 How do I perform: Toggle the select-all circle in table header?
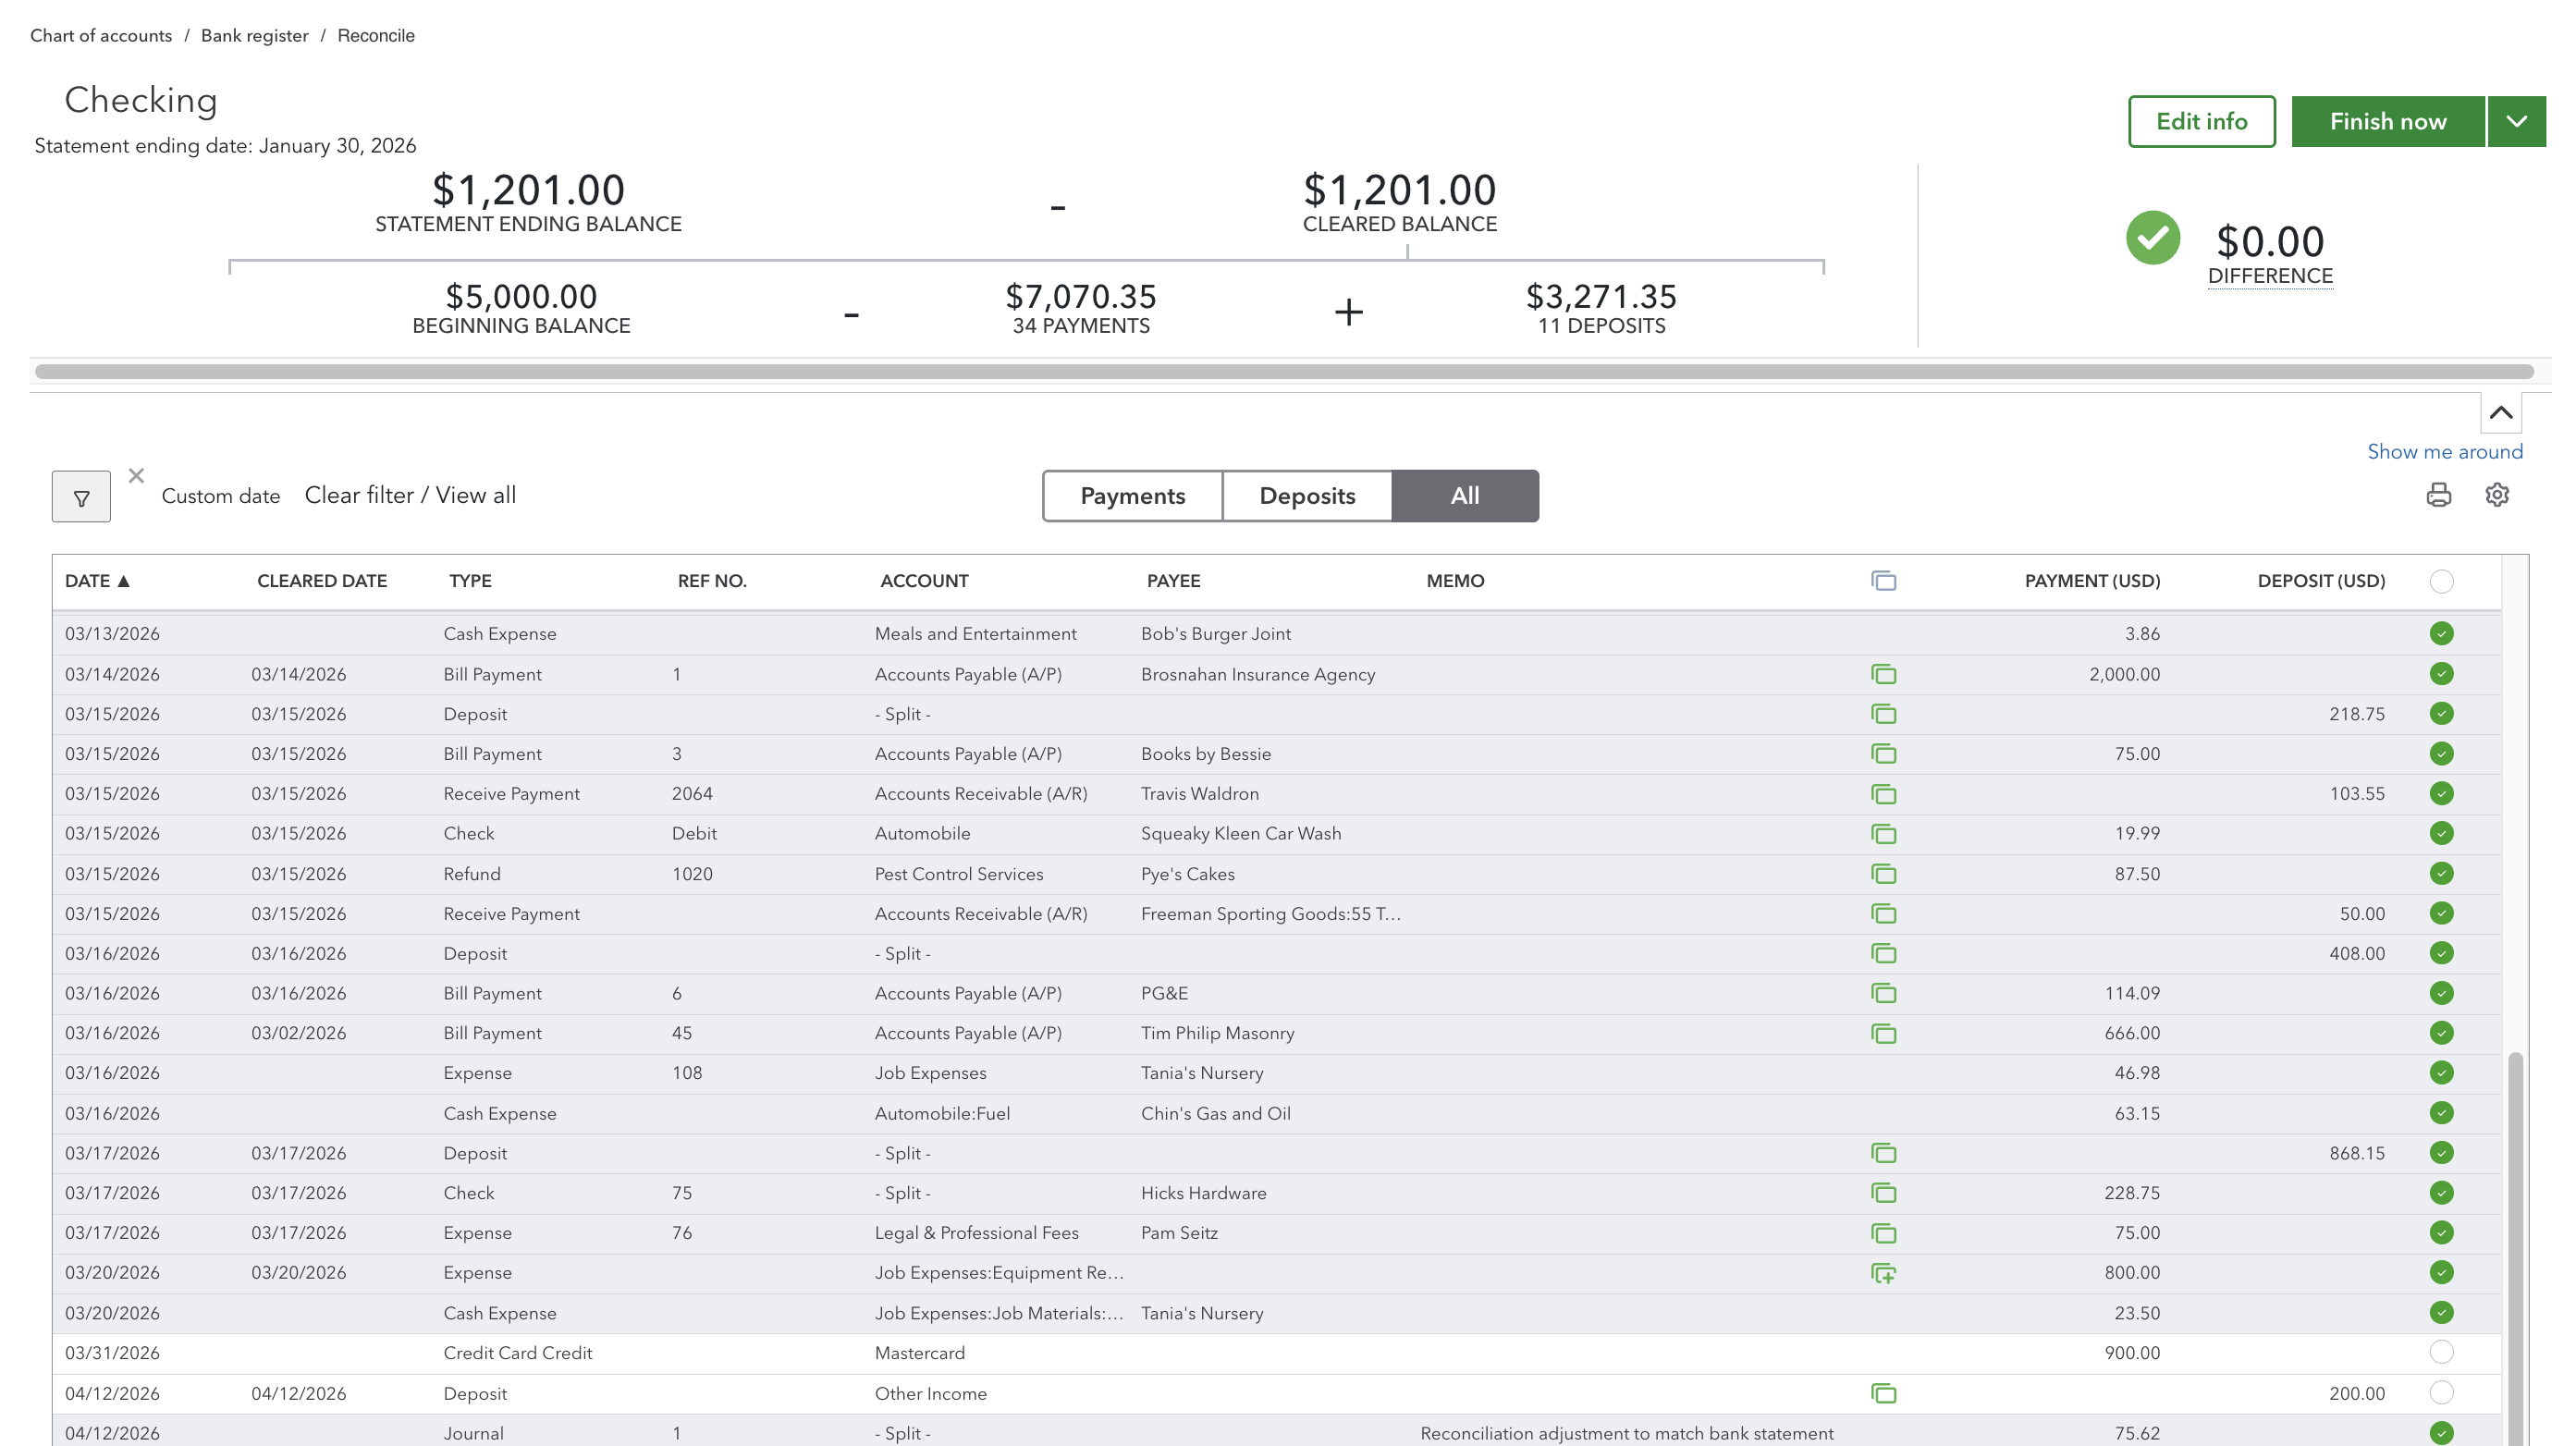point(2441,581)
